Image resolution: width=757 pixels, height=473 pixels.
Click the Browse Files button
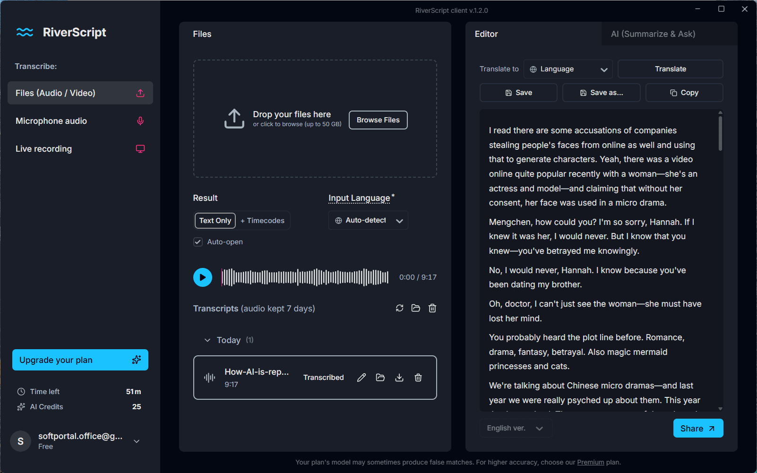point(378,120)
